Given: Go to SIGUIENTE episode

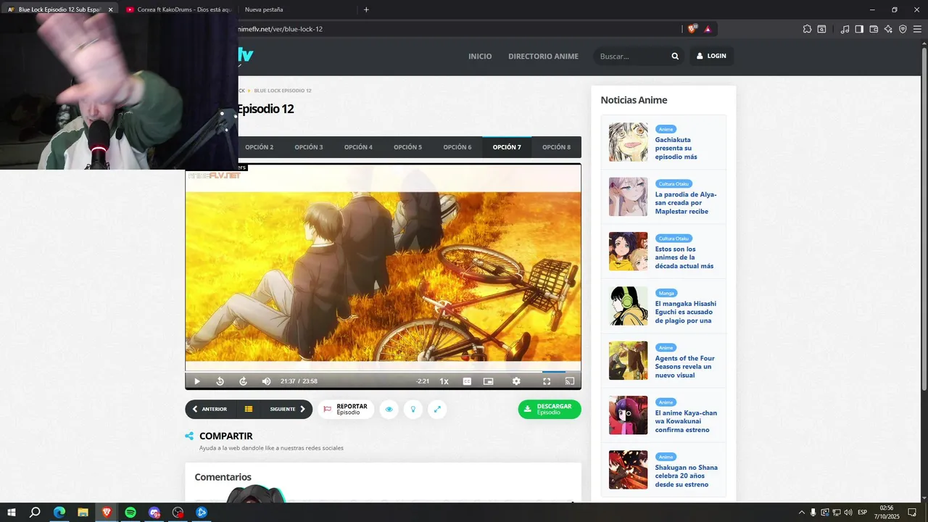Looking at the screenshot, I should [287, 409].
